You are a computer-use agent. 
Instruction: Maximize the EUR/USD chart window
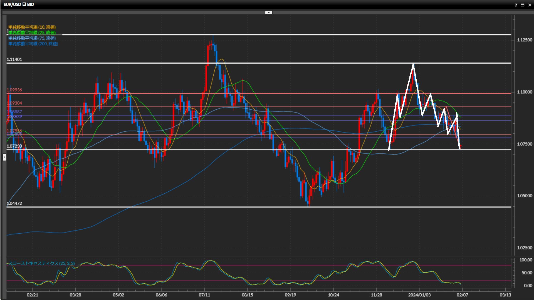(523, 5)
